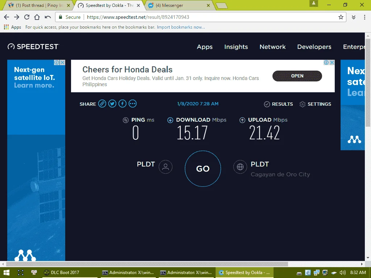Open RESULTS history
Screen dimensions: 371x278
click(278, 104)
